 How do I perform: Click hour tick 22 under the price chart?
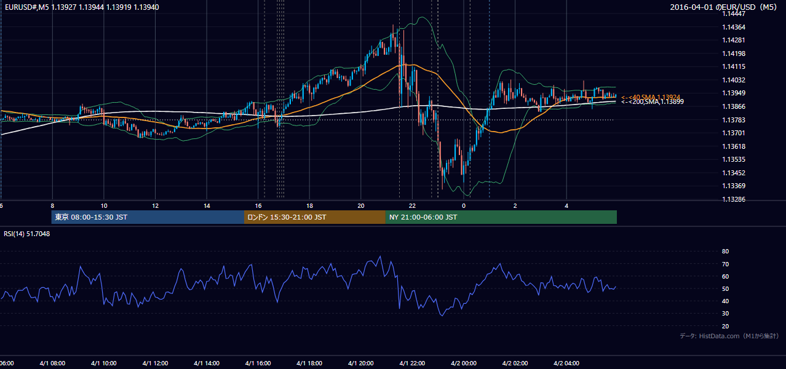pyautogui.click(x=413, y=205)
